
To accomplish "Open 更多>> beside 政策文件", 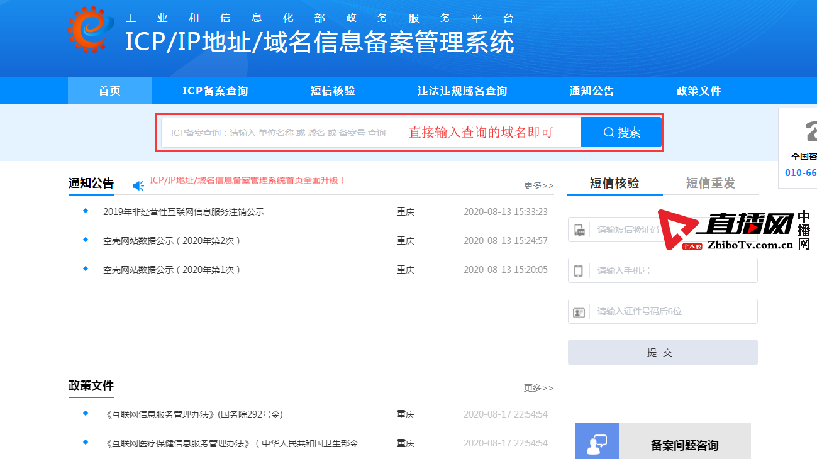I will [538, 388].
